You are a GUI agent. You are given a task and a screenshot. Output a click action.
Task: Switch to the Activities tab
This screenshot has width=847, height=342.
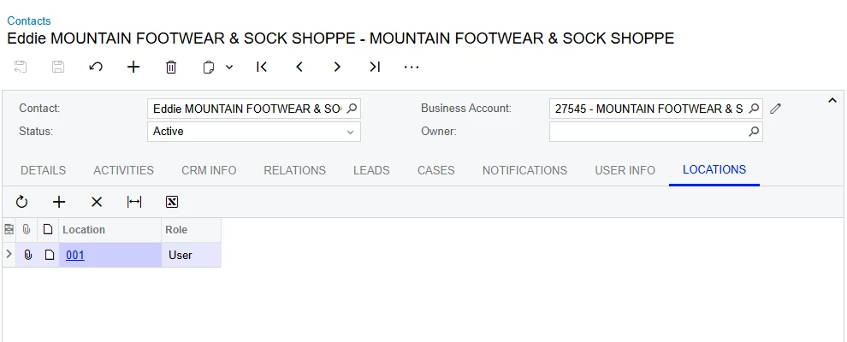pos(124,170)
